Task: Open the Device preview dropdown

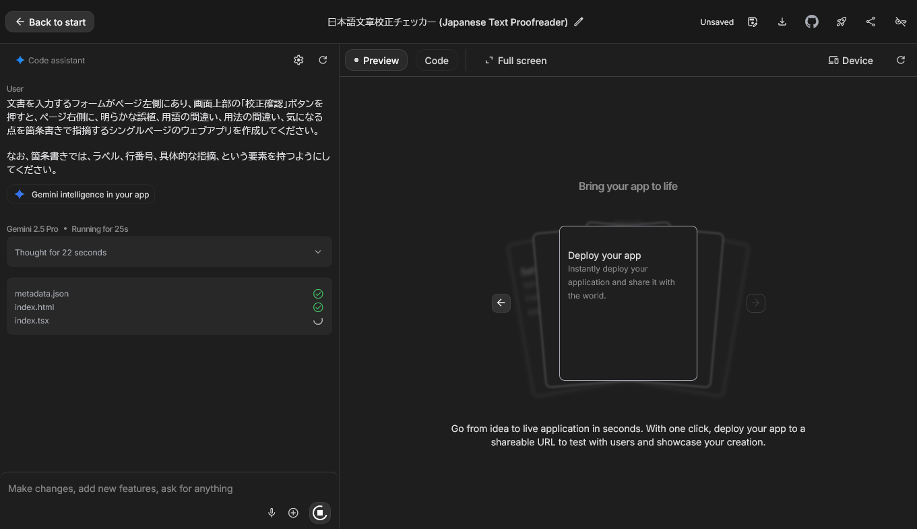Action: point(850,60)
